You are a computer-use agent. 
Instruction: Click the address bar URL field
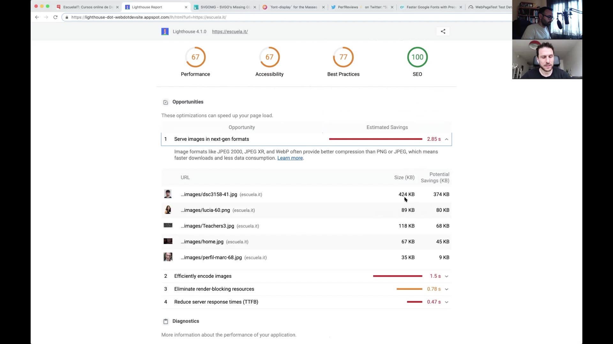click(x=287, y=17)
